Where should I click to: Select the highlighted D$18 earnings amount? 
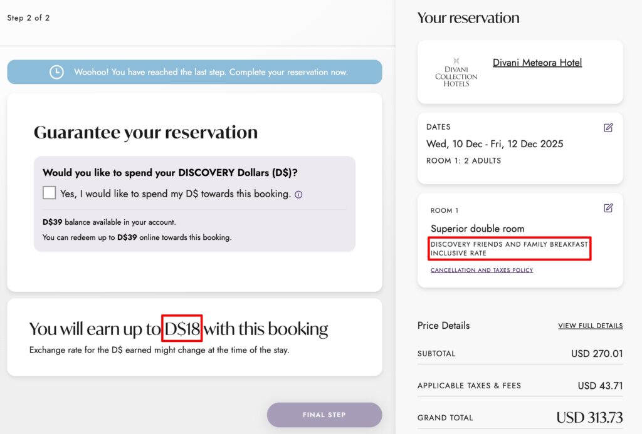(x=182, y=328)
